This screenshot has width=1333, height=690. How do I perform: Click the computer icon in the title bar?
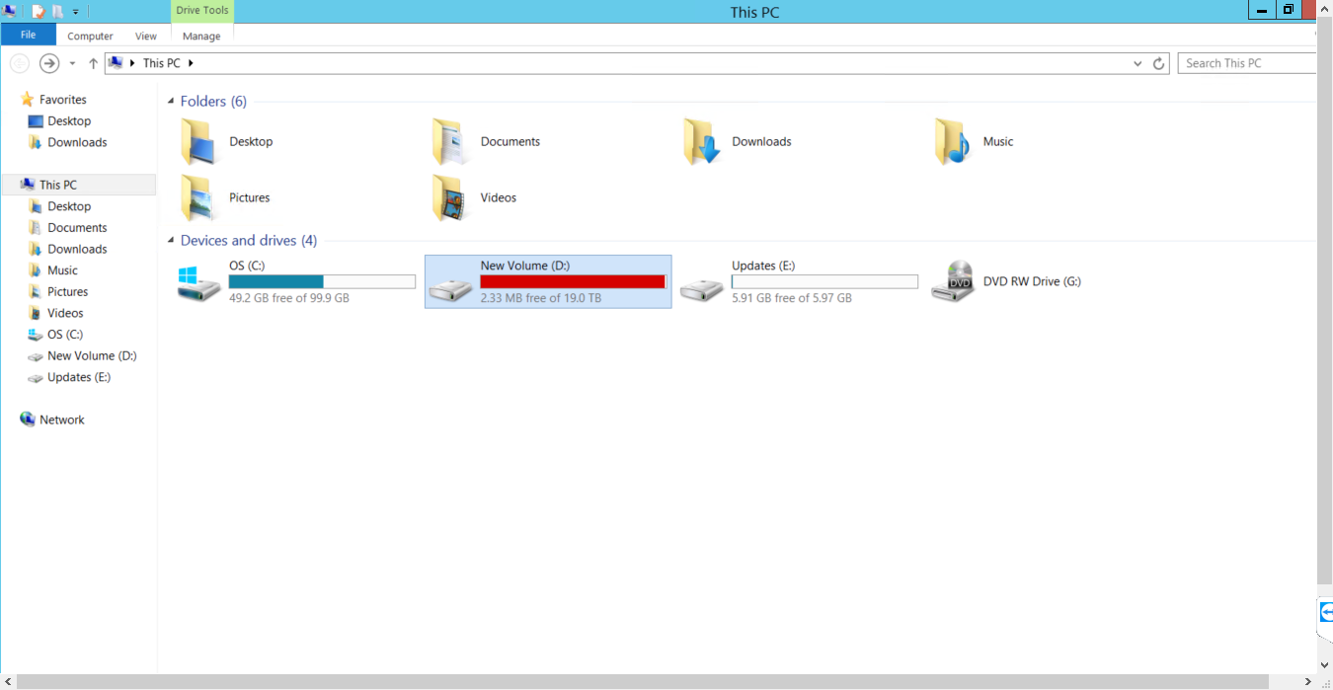[x=9, y=11]
